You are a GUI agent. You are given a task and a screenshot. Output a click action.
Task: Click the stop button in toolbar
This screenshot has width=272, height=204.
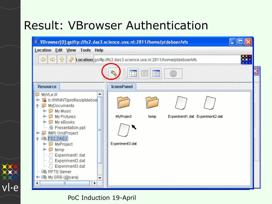tap(173, 74)
